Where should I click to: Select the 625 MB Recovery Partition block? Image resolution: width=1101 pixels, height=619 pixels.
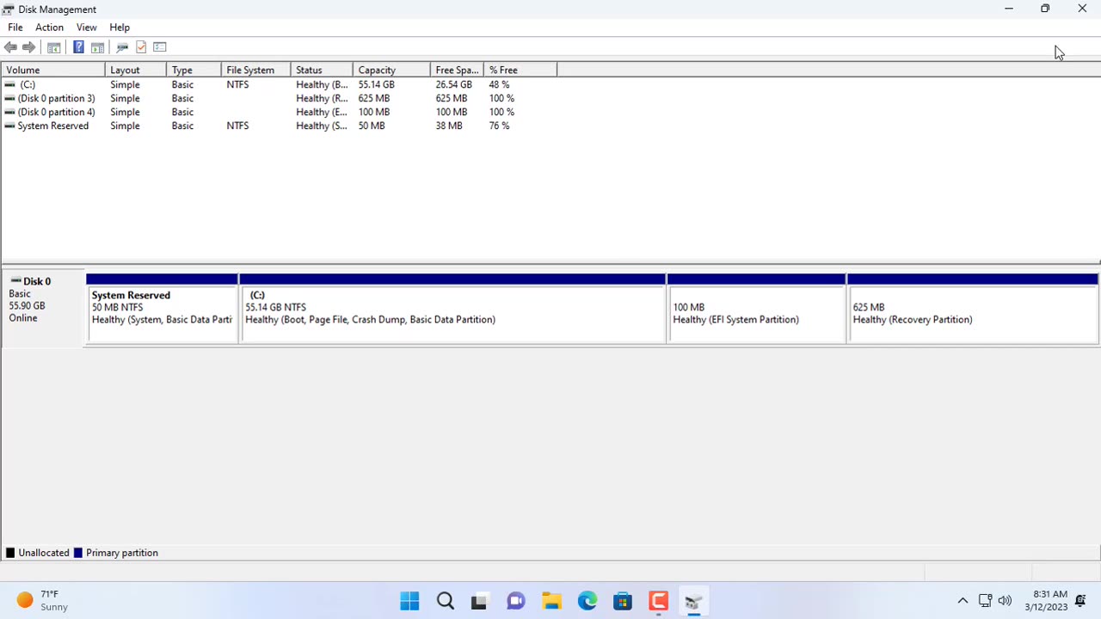click(973, 309)
